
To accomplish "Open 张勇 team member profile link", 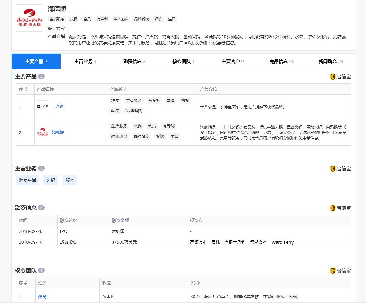I will pyautogui.click(x=42, y=297).
